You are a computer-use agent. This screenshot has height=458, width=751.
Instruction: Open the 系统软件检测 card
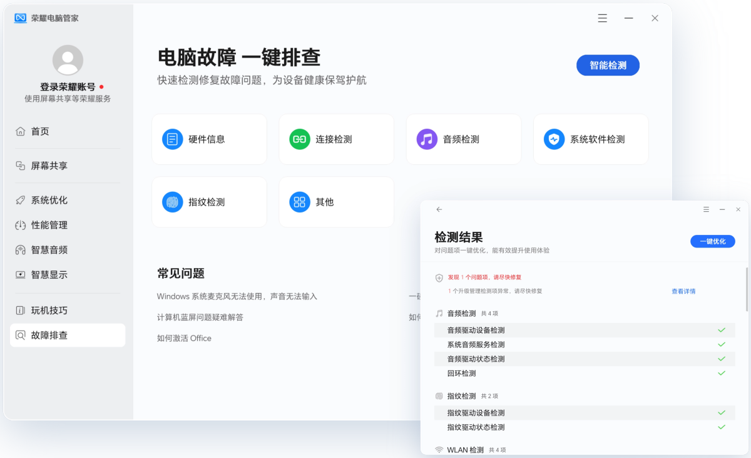(x=591, y=139)
